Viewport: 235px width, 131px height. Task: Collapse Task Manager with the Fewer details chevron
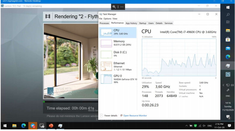coord(101,115)
